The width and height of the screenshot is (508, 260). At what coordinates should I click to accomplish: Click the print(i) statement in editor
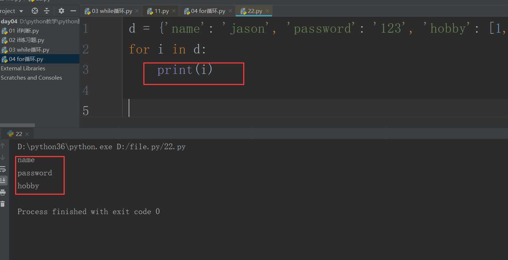pos(185,70)
